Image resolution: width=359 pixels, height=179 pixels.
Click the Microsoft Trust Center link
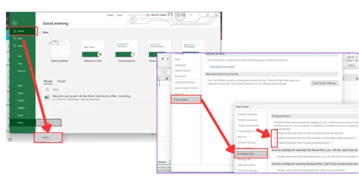pos(222,67)
